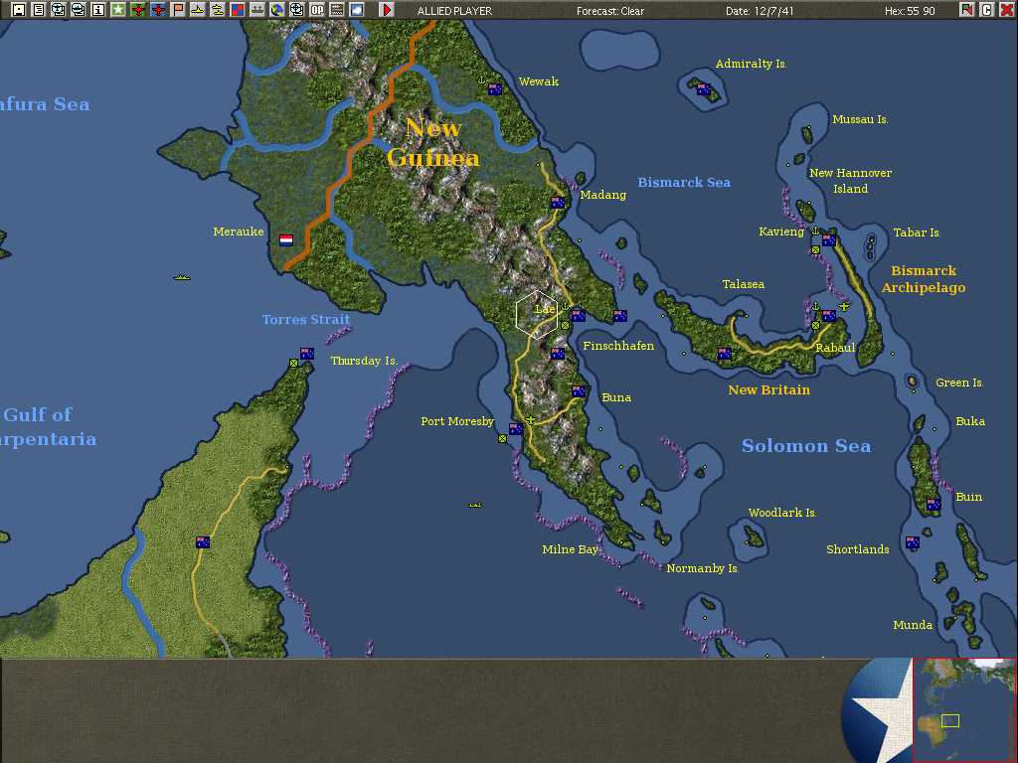The height and width of the screenshot is (763, 1018).
Task: Click the single yellow ship toolbar icon
Action: [x=198, y=10]
